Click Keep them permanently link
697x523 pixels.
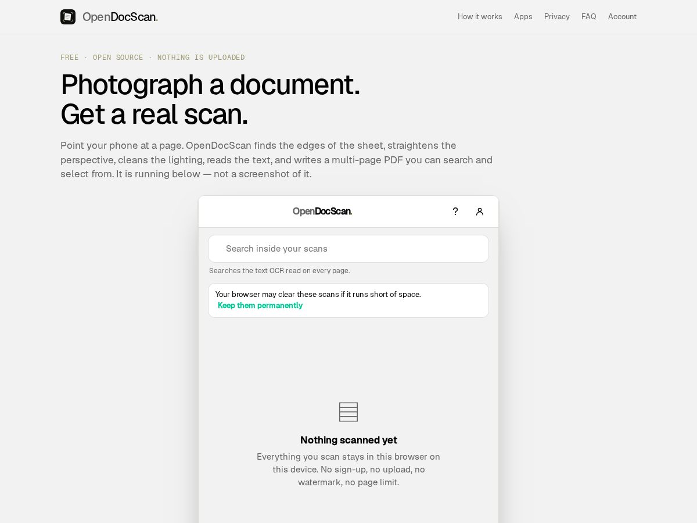[260, 306]
